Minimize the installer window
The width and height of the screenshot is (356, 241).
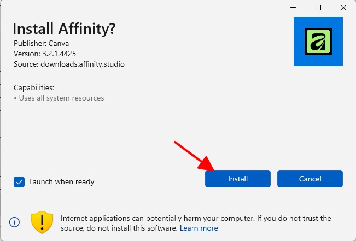click(293, 8)
